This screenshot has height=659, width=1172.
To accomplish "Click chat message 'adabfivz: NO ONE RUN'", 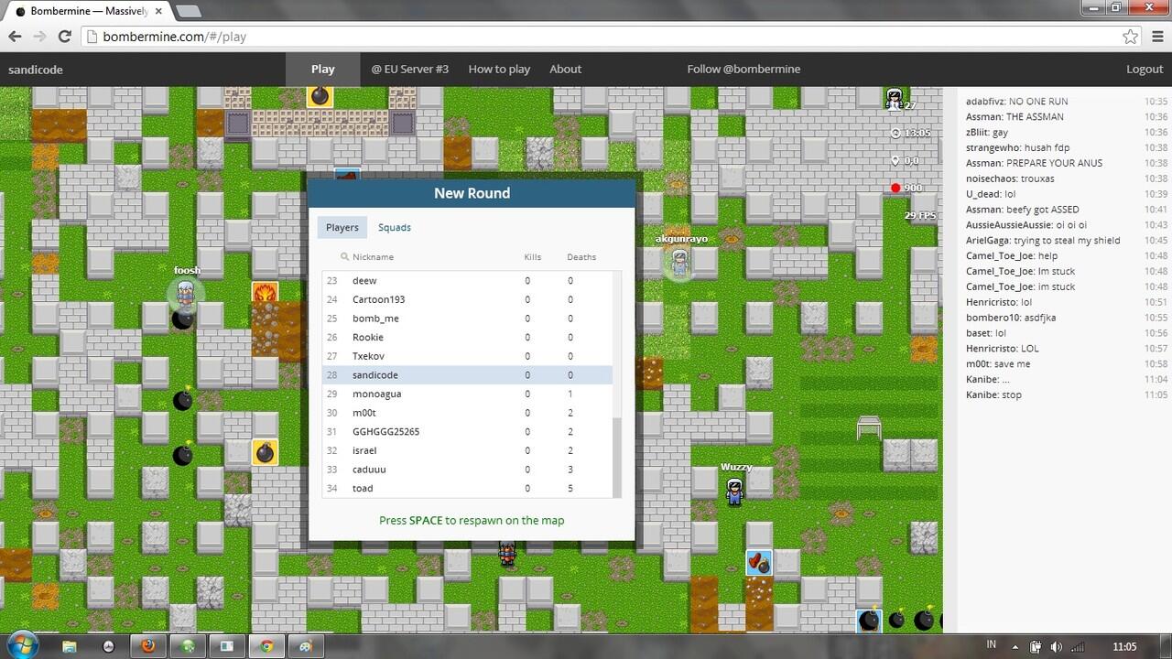I will point(1016,102).
